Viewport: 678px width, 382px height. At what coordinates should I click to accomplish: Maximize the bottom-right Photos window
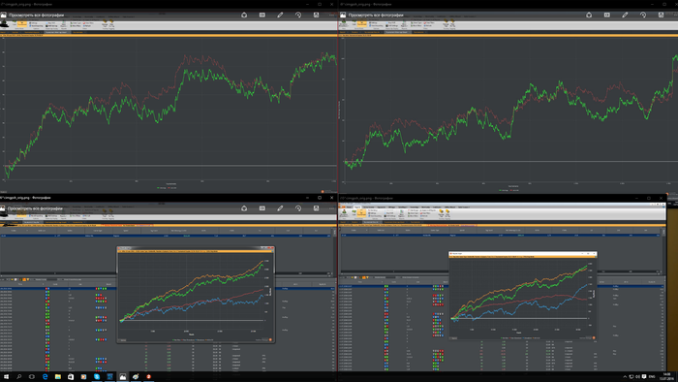pos(649,198)
